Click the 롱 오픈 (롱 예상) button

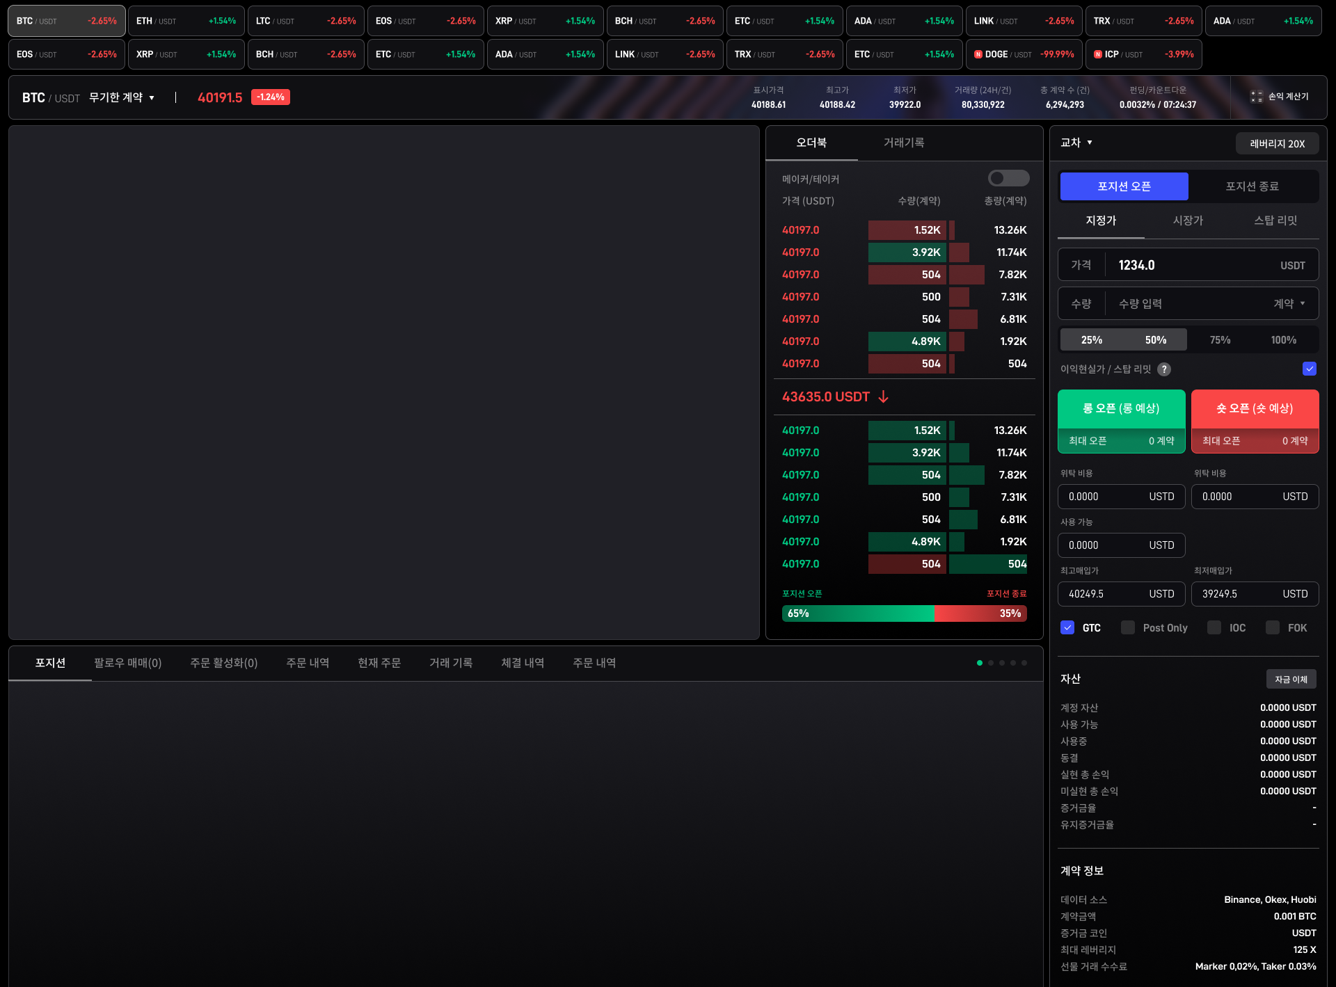point(1120,408)
